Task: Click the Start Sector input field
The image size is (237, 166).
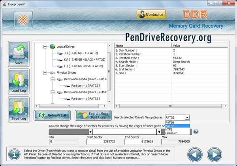Action: 101,142
